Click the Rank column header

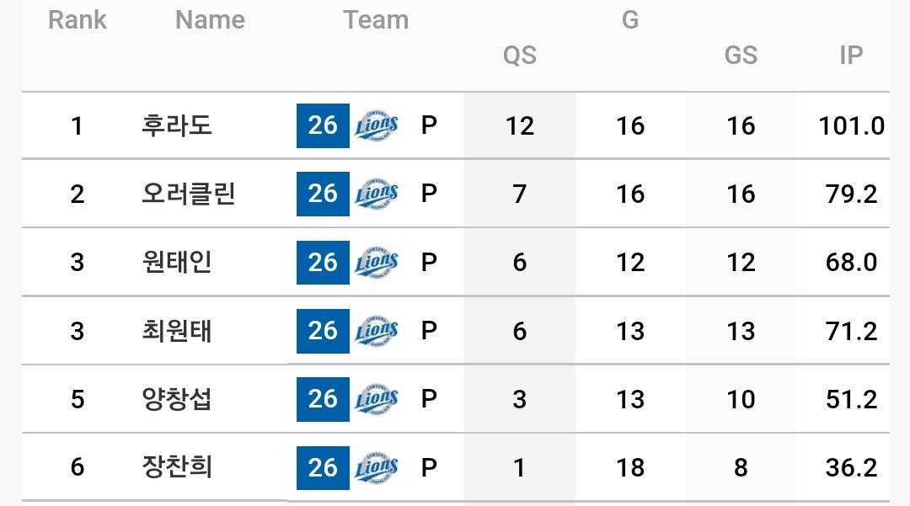tap(78, 19)
